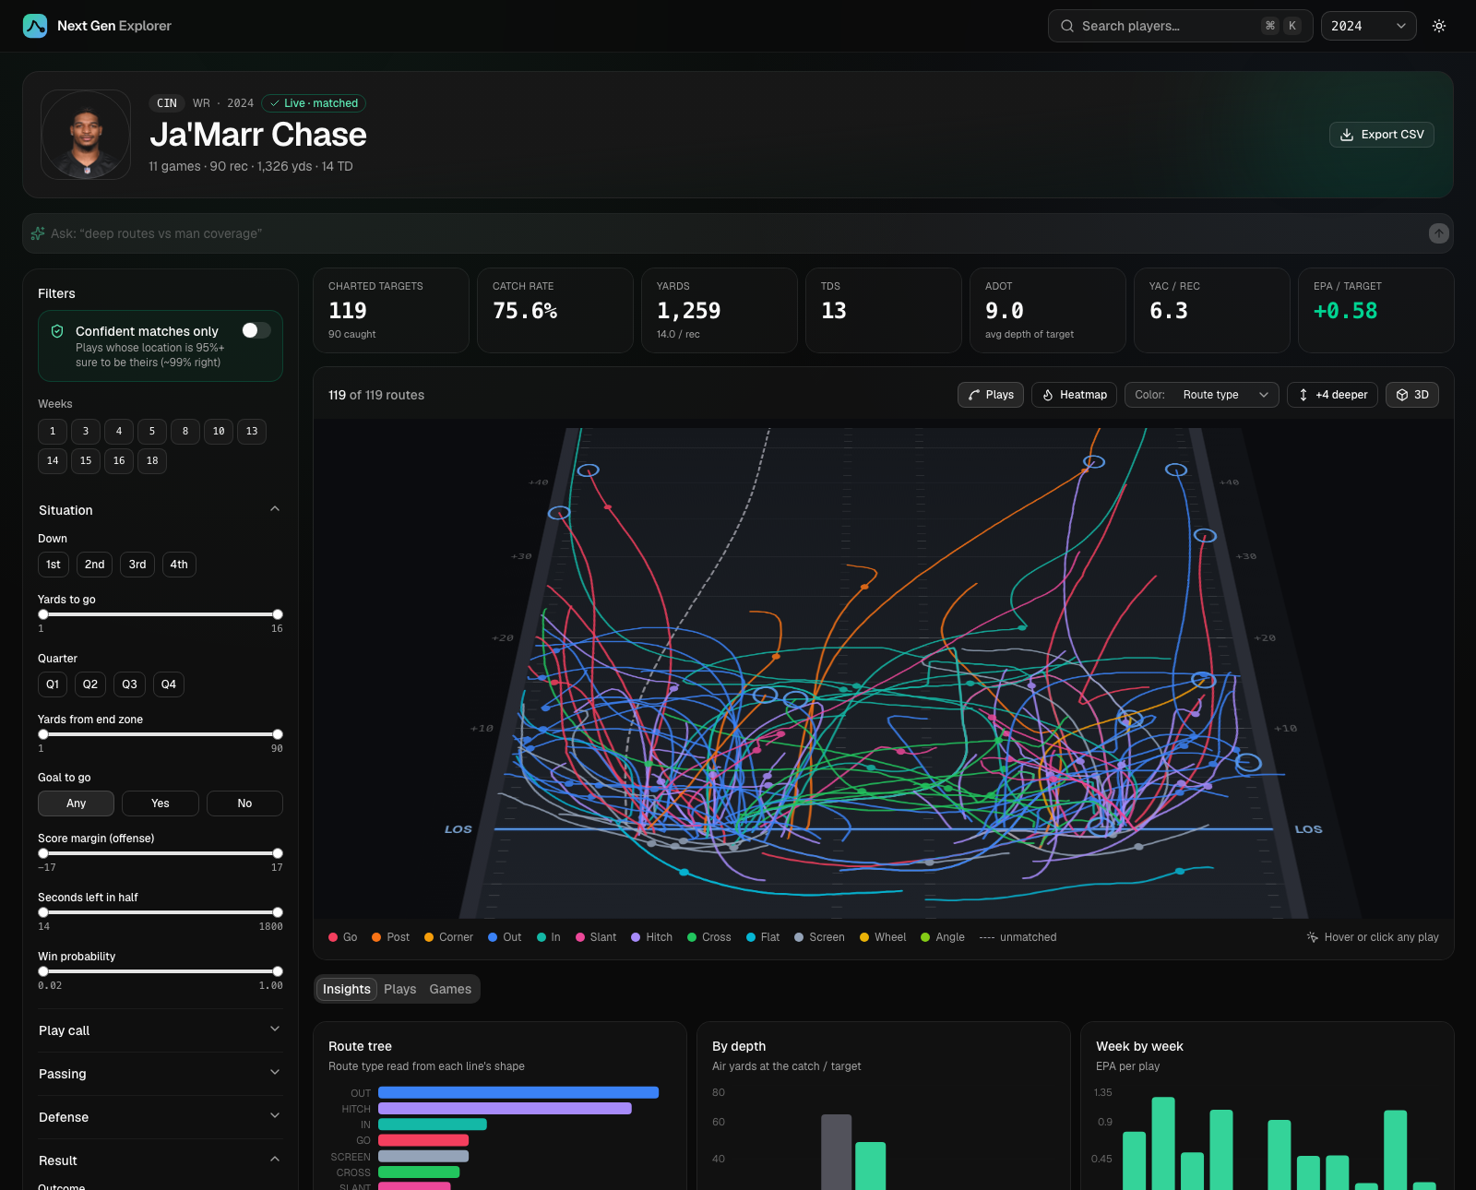This screenshot has height=1190, width=1476.
Task: Click the Cross route legend entry
Action: click(709, 937)
